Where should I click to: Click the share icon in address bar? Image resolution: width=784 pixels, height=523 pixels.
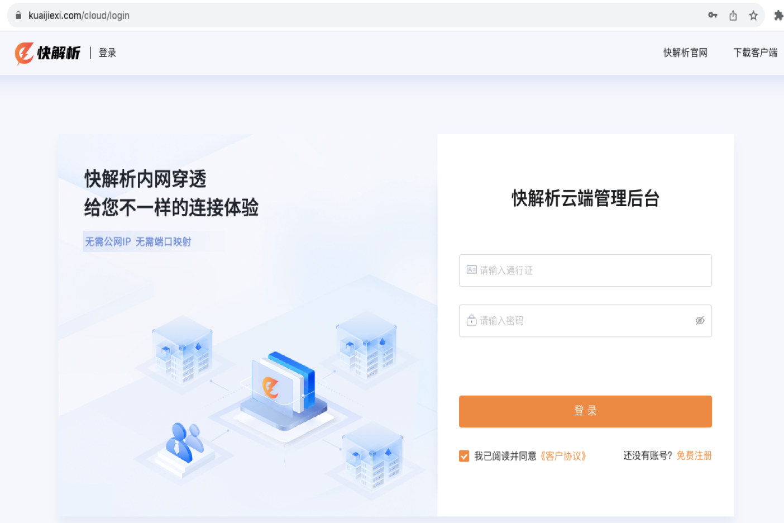pos(733,16)
